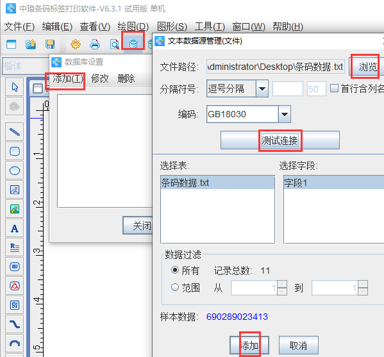Open the 工具(T) menu

pyautogui.click(x=210, y=26)
